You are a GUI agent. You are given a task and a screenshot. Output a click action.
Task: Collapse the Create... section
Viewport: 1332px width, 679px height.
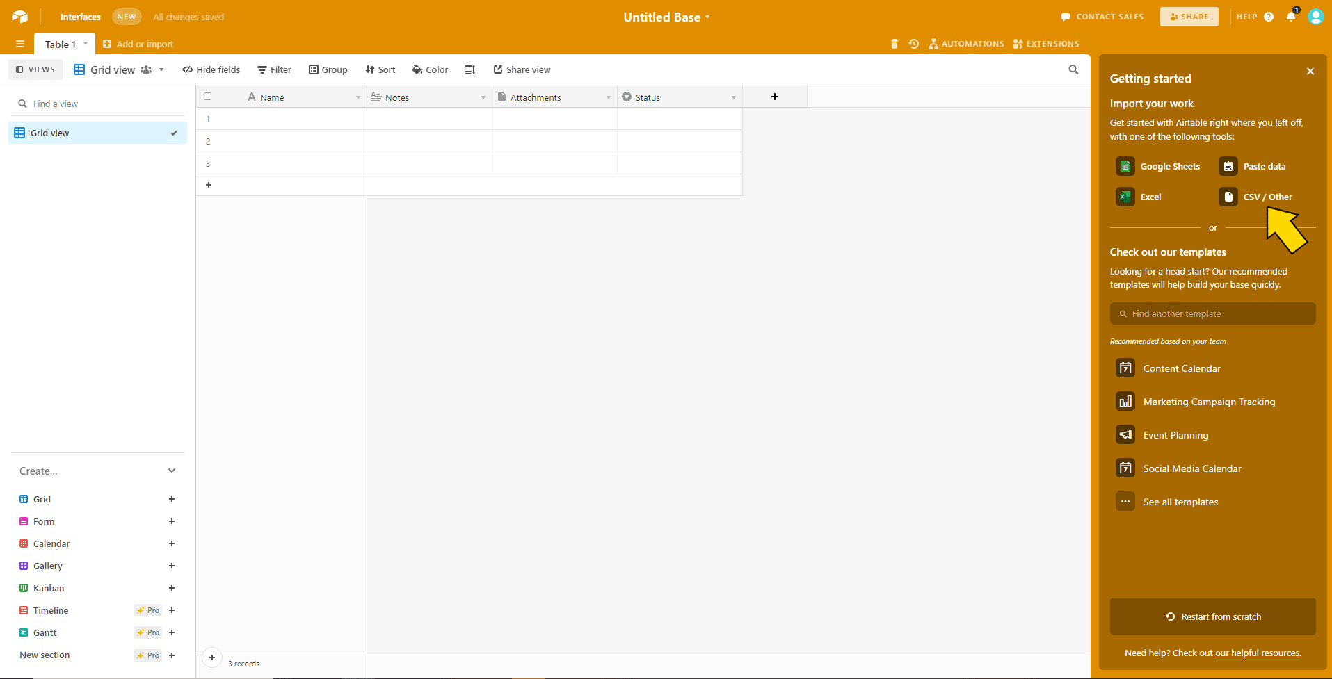[172, 471]
